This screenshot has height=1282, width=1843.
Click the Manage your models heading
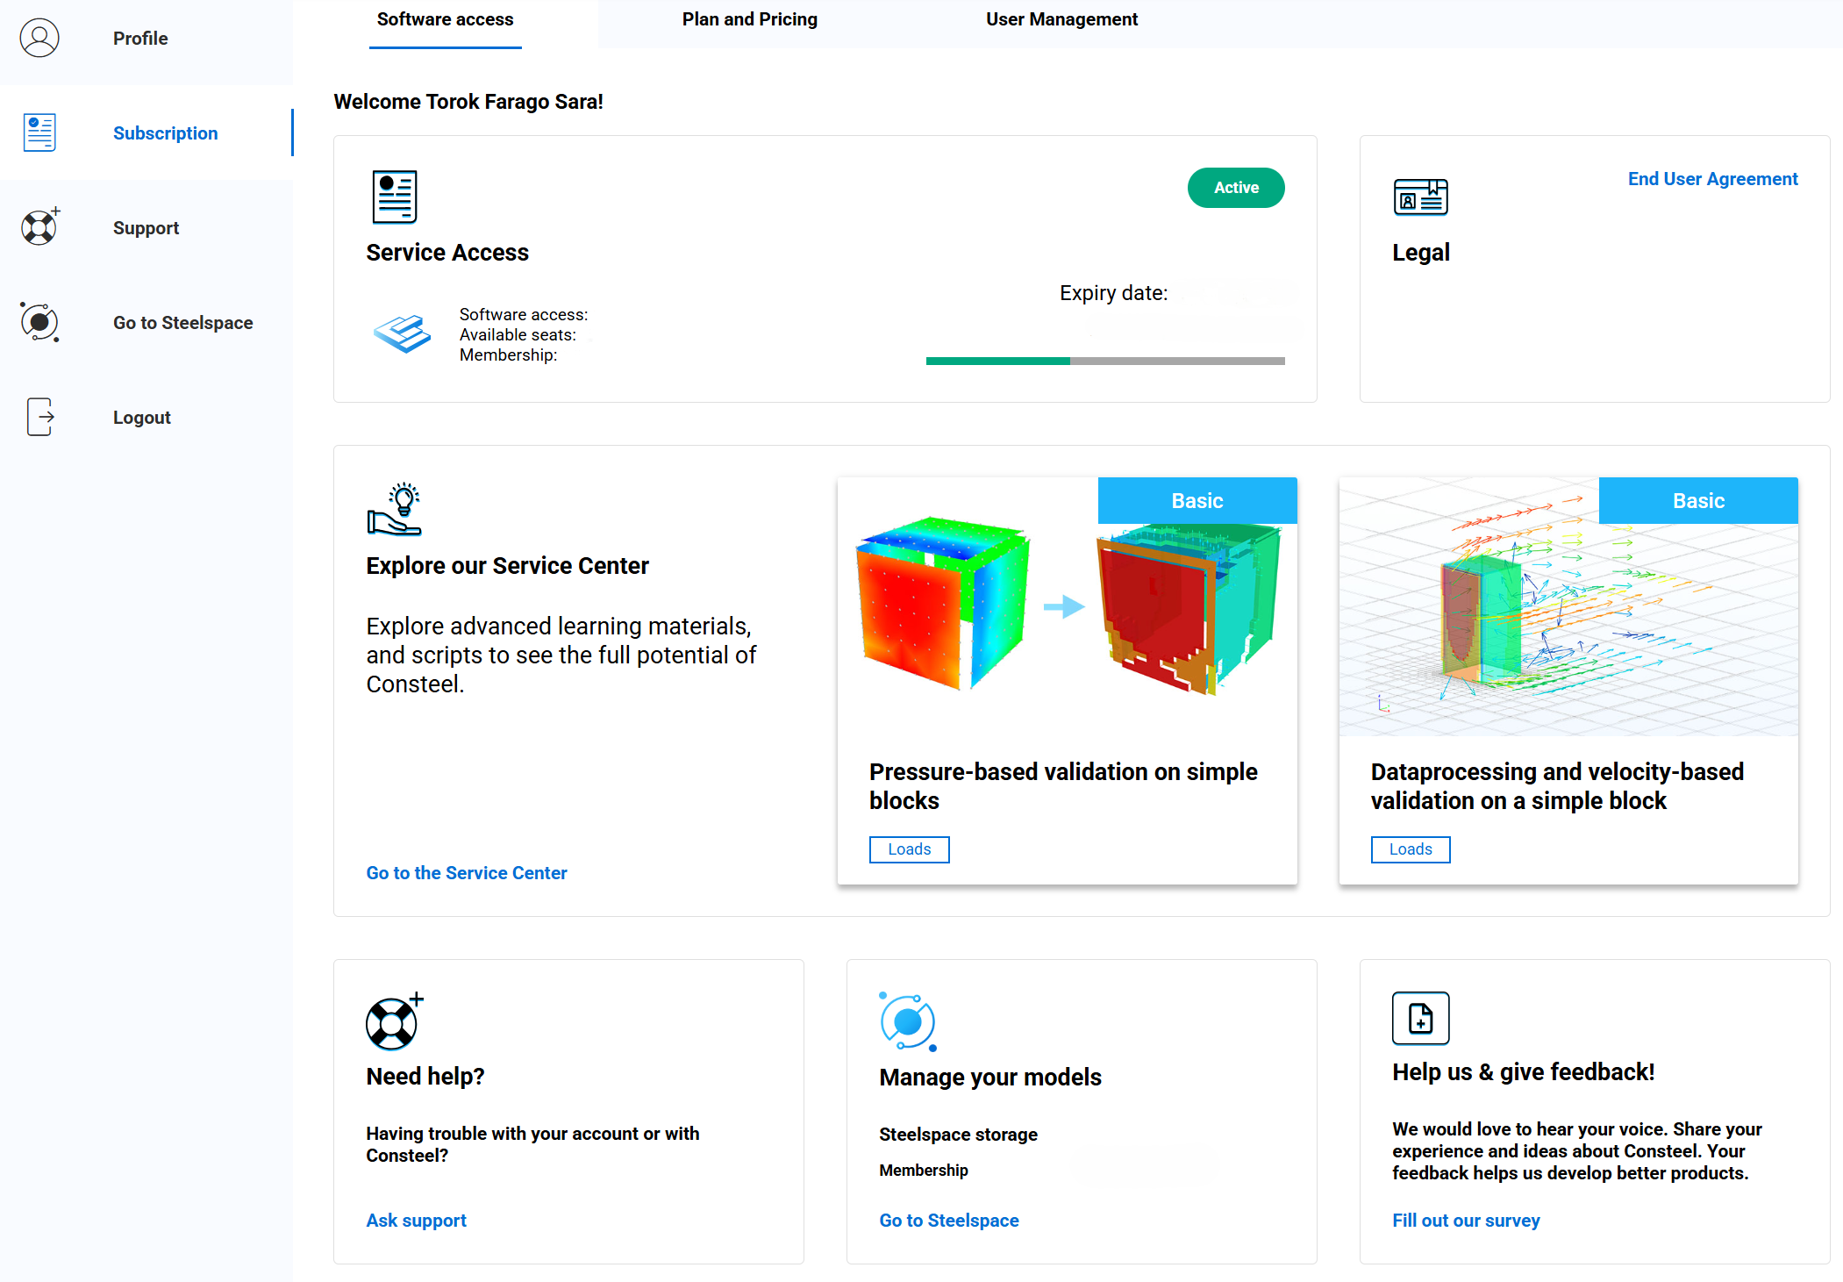pos(990,1078)
